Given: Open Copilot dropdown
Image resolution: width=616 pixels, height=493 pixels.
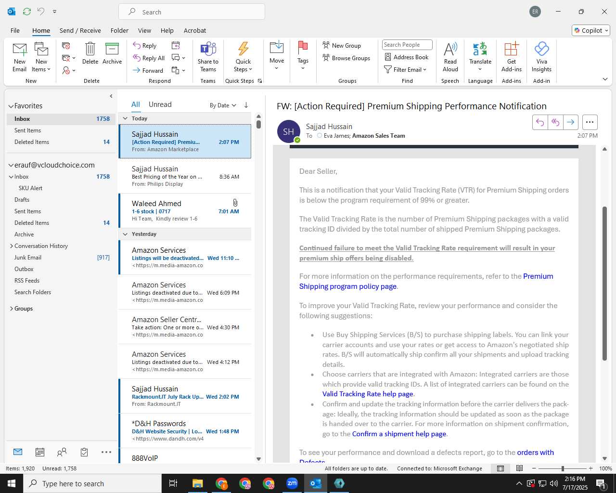Looking at the screenshot, I should [591, 30].
